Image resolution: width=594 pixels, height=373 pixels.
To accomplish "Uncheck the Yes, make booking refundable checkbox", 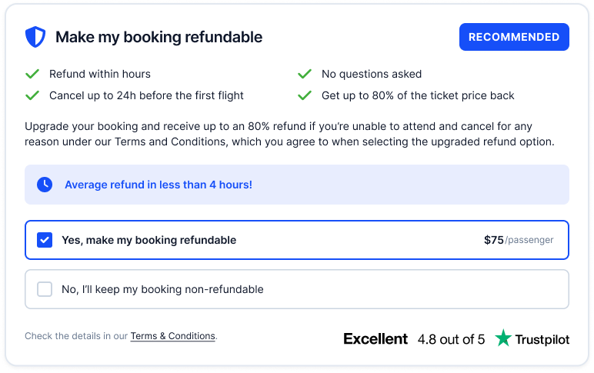I will click(45, 240).
